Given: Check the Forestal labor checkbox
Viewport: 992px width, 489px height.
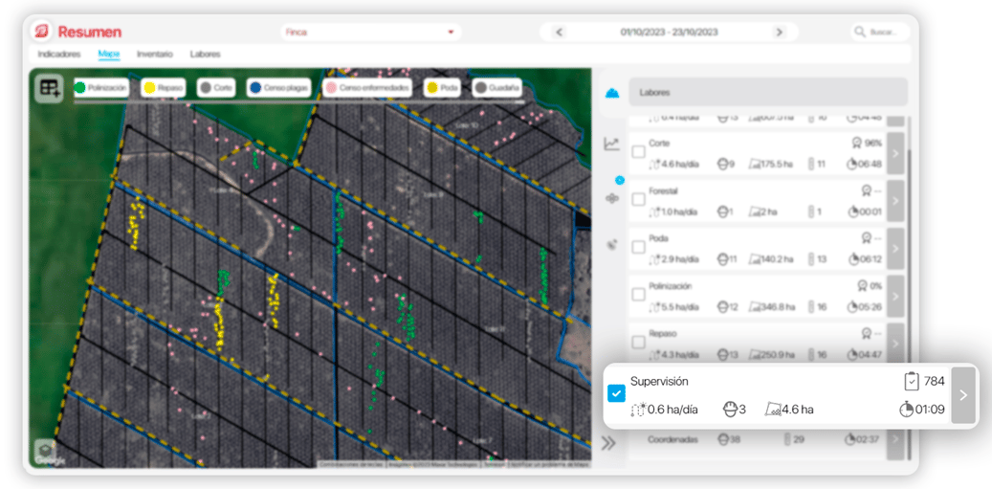Looking at the screenshot, I should [638, 199].
